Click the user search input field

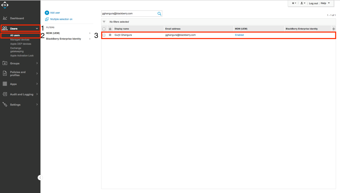coord(129,14)
